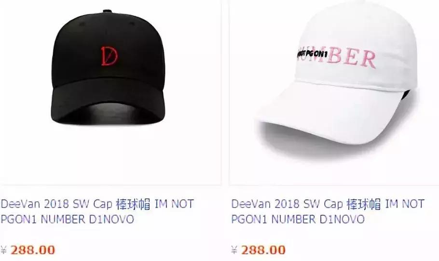Screen dimensions: 439x261
Task: Click the ¥288.00 price under black cap
Action: (27, 249)
